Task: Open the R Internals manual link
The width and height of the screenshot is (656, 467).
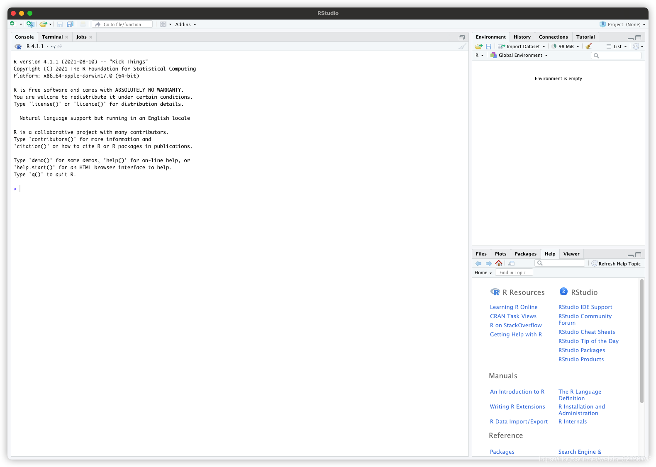Action: coord(573,421)
